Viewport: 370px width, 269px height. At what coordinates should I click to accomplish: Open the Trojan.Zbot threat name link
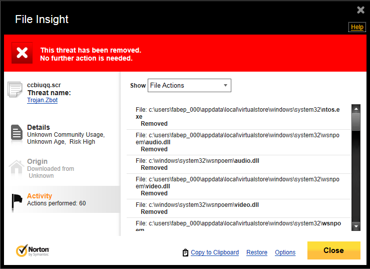point(43,100)
